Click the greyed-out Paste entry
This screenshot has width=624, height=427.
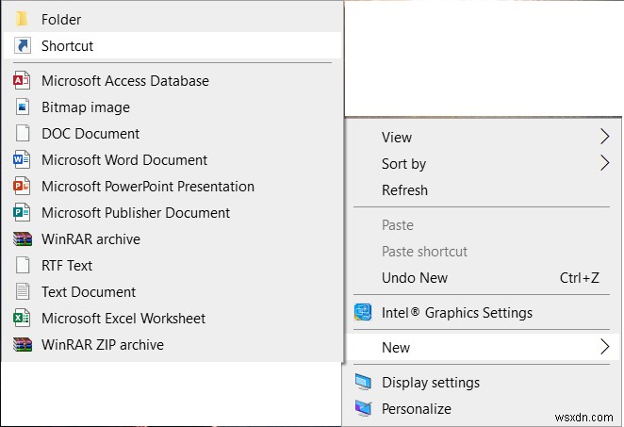point(483,225)
